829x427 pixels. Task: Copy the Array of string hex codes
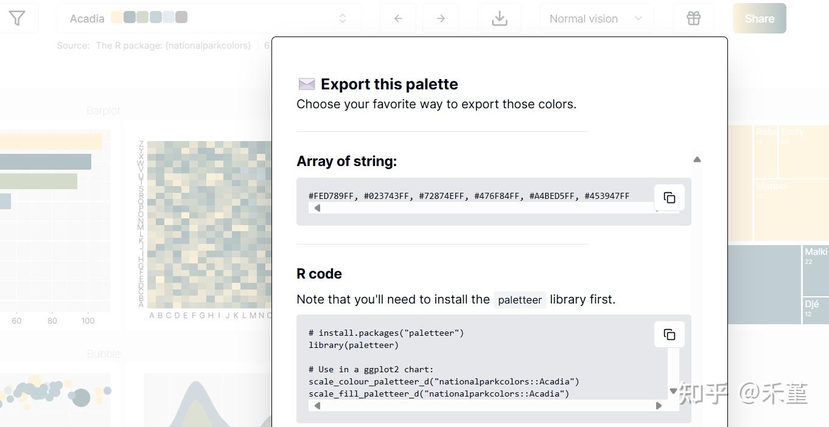pyautogui.click(x=669, y=198)
